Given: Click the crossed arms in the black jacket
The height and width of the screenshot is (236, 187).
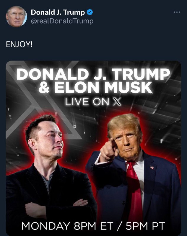Looking at the screenshot, I should (56, 207).
